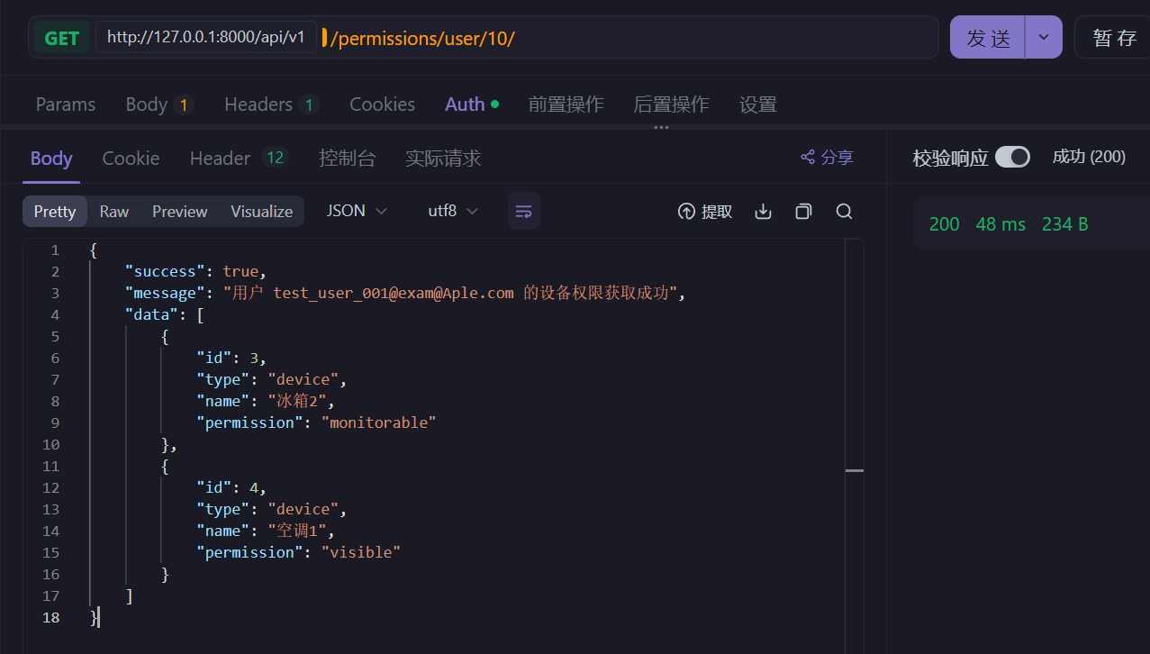Click the base URL field http://127.0.0.1:8000/api/v1
The image size is (1150, 654).
click(x=206, y=37)
